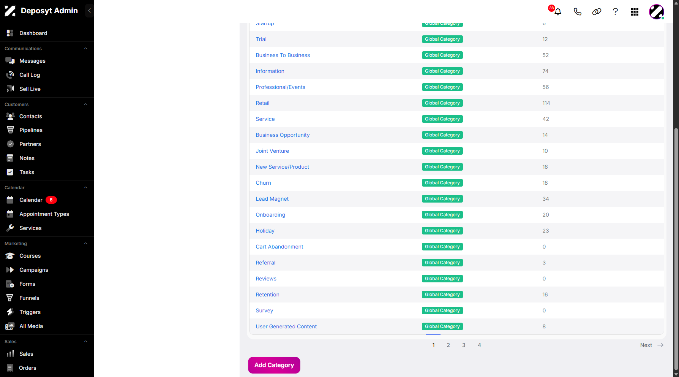Screen dimensions: 679x377
Task: Click the Sell Live sidebar icon
Action: point(10,89)
